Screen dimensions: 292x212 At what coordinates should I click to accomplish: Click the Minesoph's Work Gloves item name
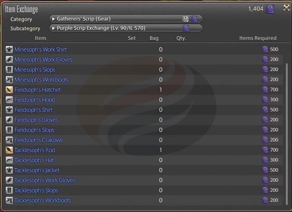click(x=43, y=60)
